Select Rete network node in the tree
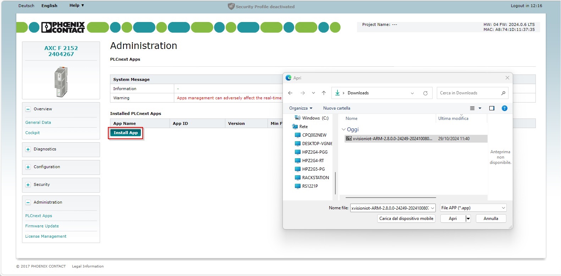Image resolution: width=561 pixels, height=276 pixels. 300,127
